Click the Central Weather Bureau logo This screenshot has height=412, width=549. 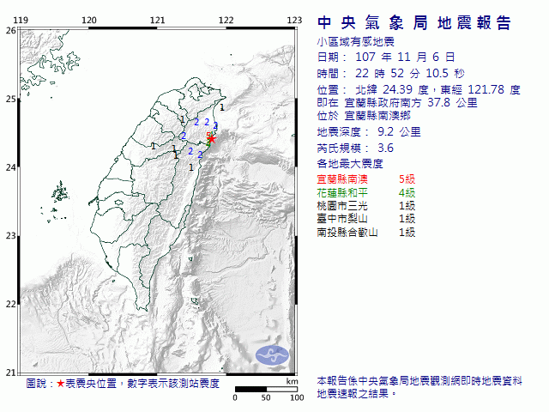coord(274,354)
